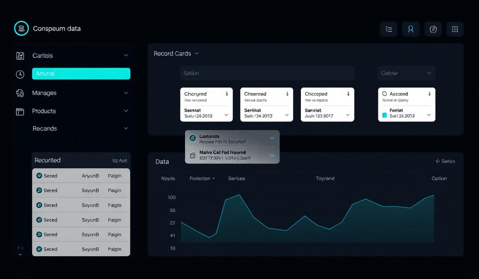Click the AnyunB cell in Recurtled table
479x279 pixels.
[90, 176]
